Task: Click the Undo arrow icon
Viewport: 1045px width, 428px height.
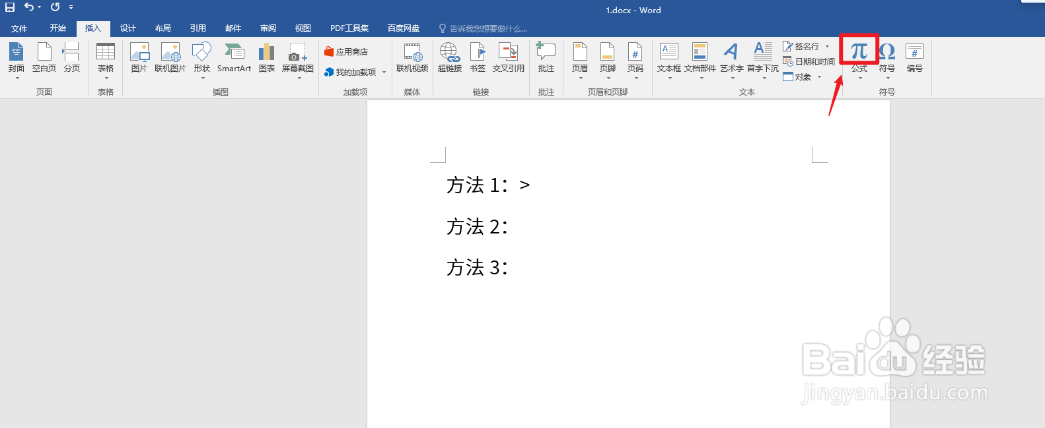Action: (28, 7)
